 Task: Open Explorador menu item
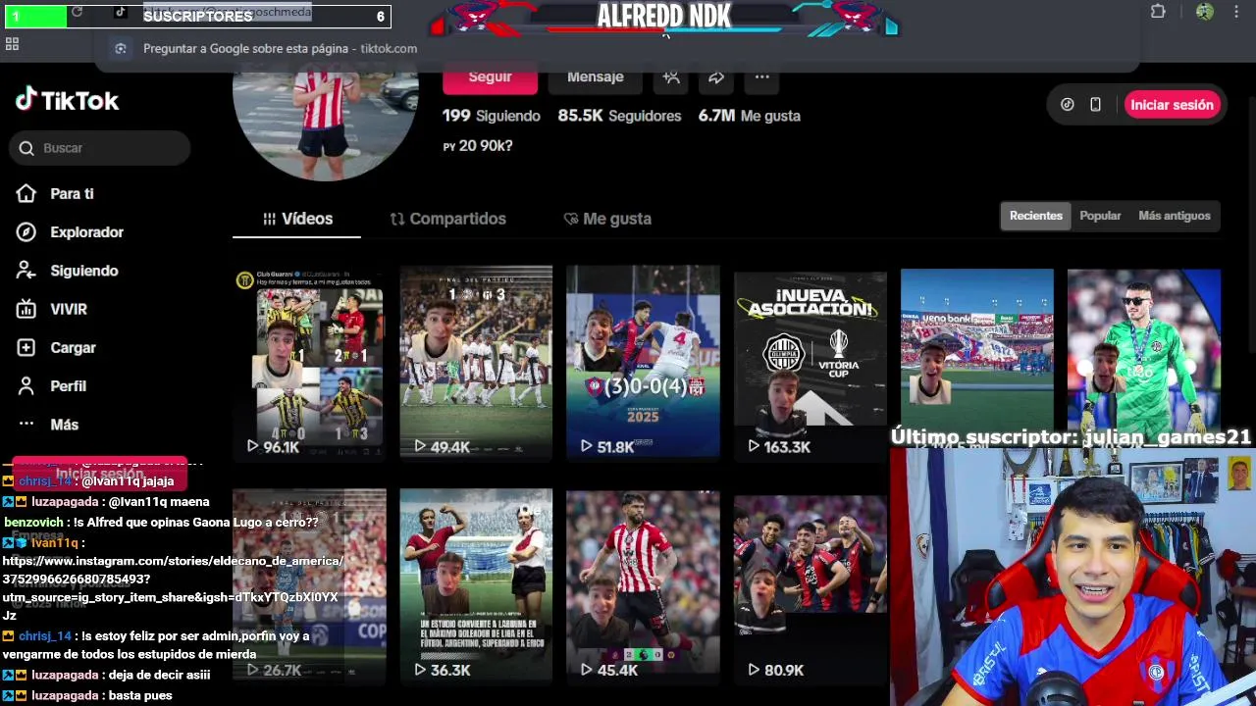click(86, 232)
